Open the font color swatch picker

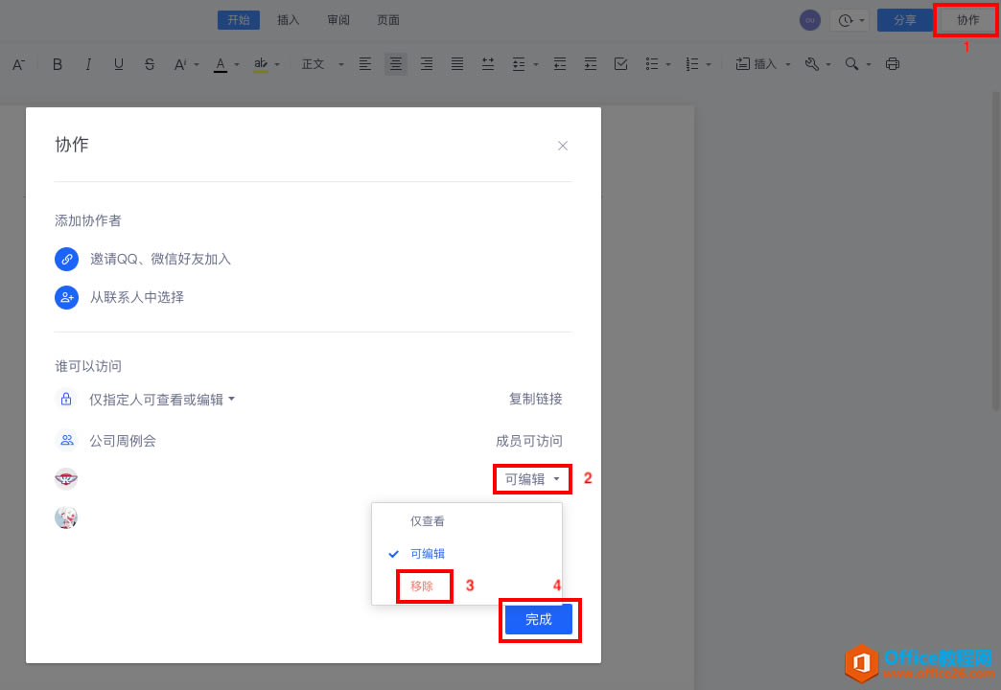220,63
